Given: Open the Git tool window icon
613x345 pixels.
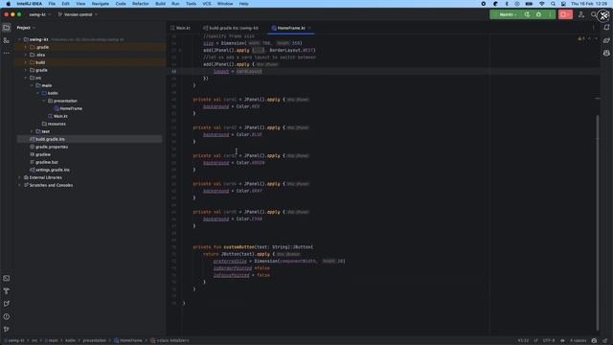Looking at the screenshot, I should [7, 330].
